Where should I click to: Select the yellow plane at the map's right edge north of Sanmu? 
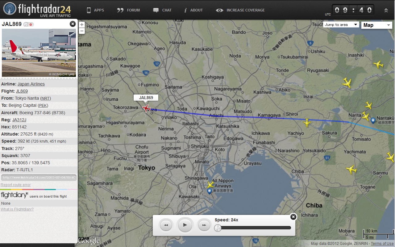coord(391,157)
